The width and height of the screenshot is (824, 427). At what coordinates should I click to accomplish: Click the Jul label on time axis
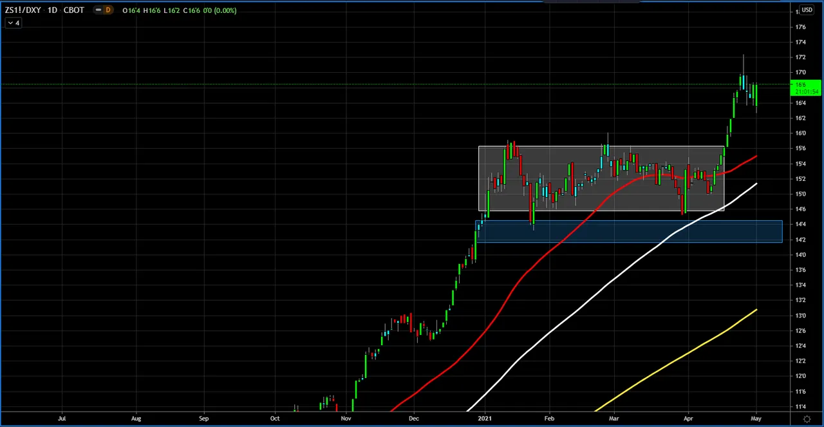62,419
